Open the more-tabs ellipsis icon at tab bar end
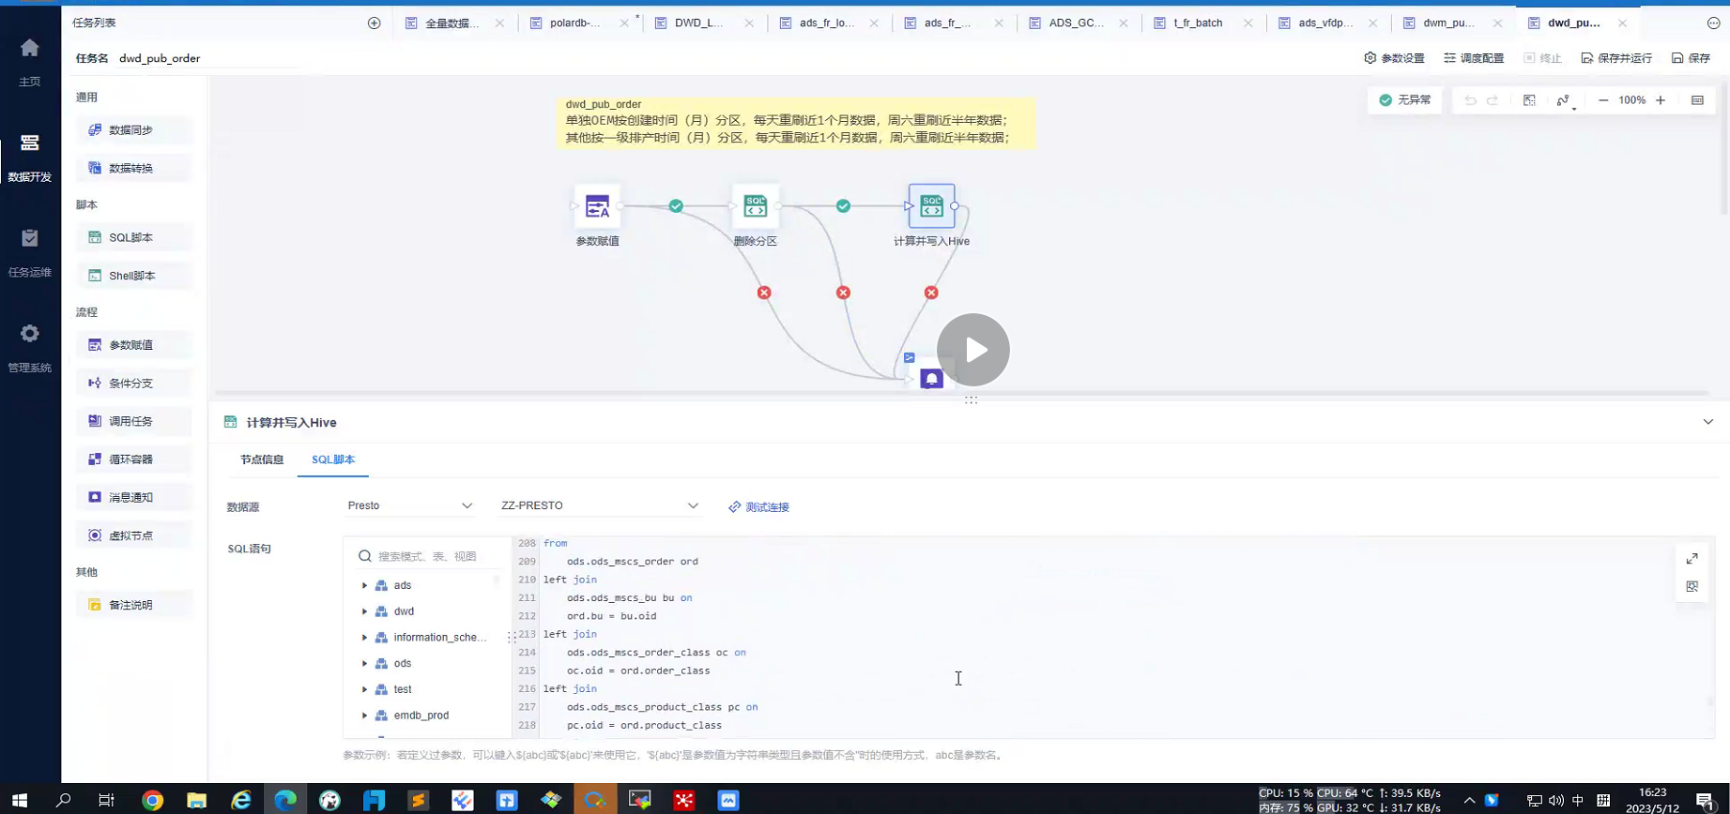Image resolution: width=1730 pixels, height=814 pixels. tap(1713, 23)
